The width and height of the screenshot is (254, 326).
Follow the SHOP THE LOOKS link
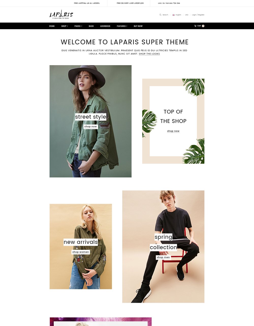(149, 54)
